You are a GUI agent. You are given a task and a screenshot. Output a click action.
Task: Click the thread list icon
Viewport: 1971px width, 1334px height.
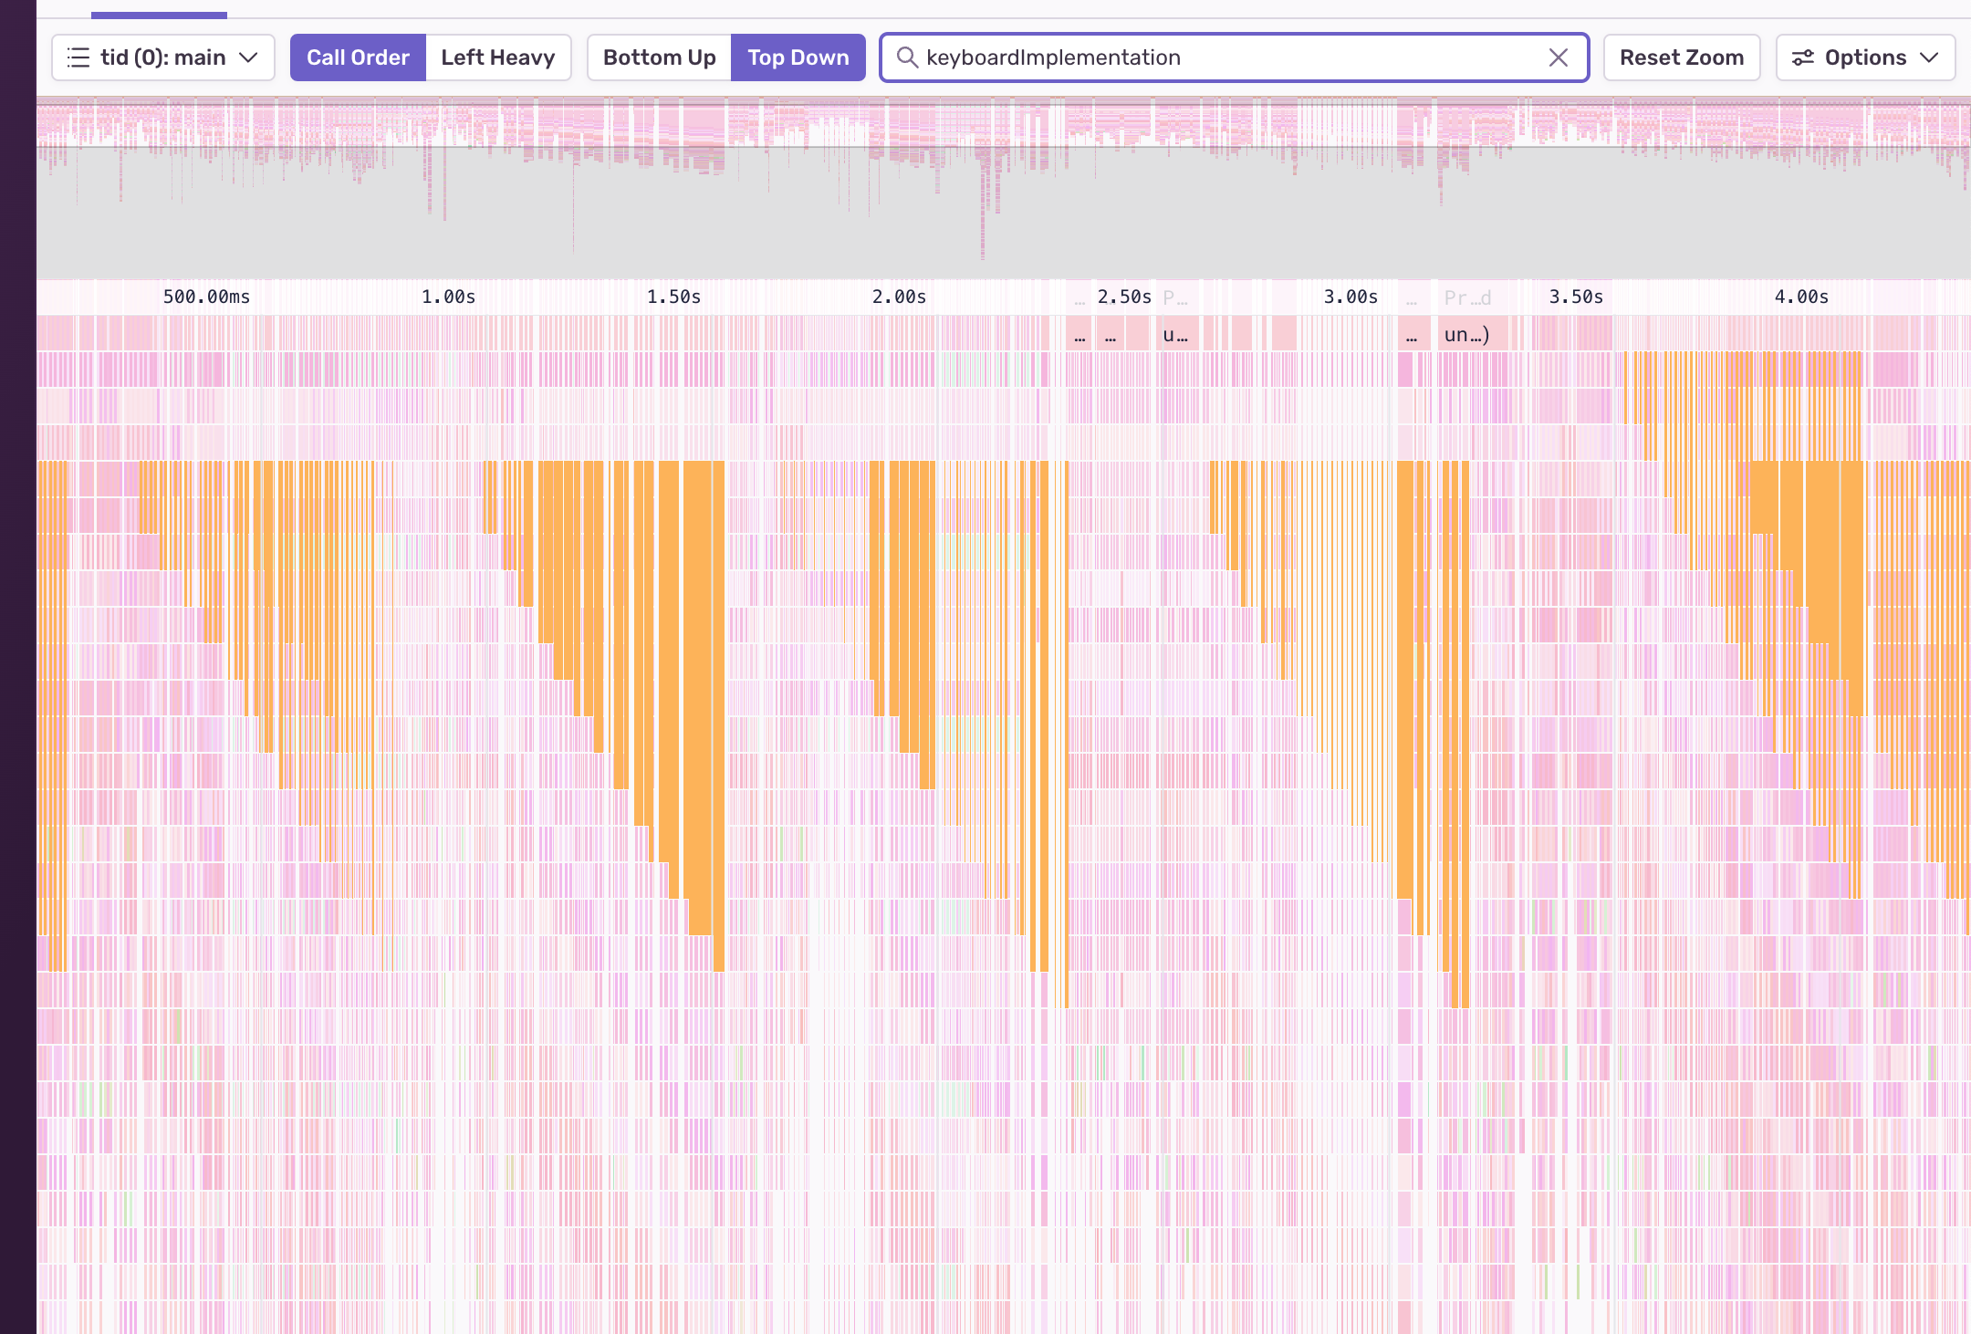(x=78, y=57)
